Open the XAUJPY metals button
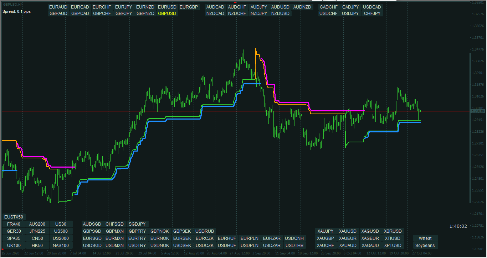Viewport: 487px width, 258px height. (x=325, y=231)
